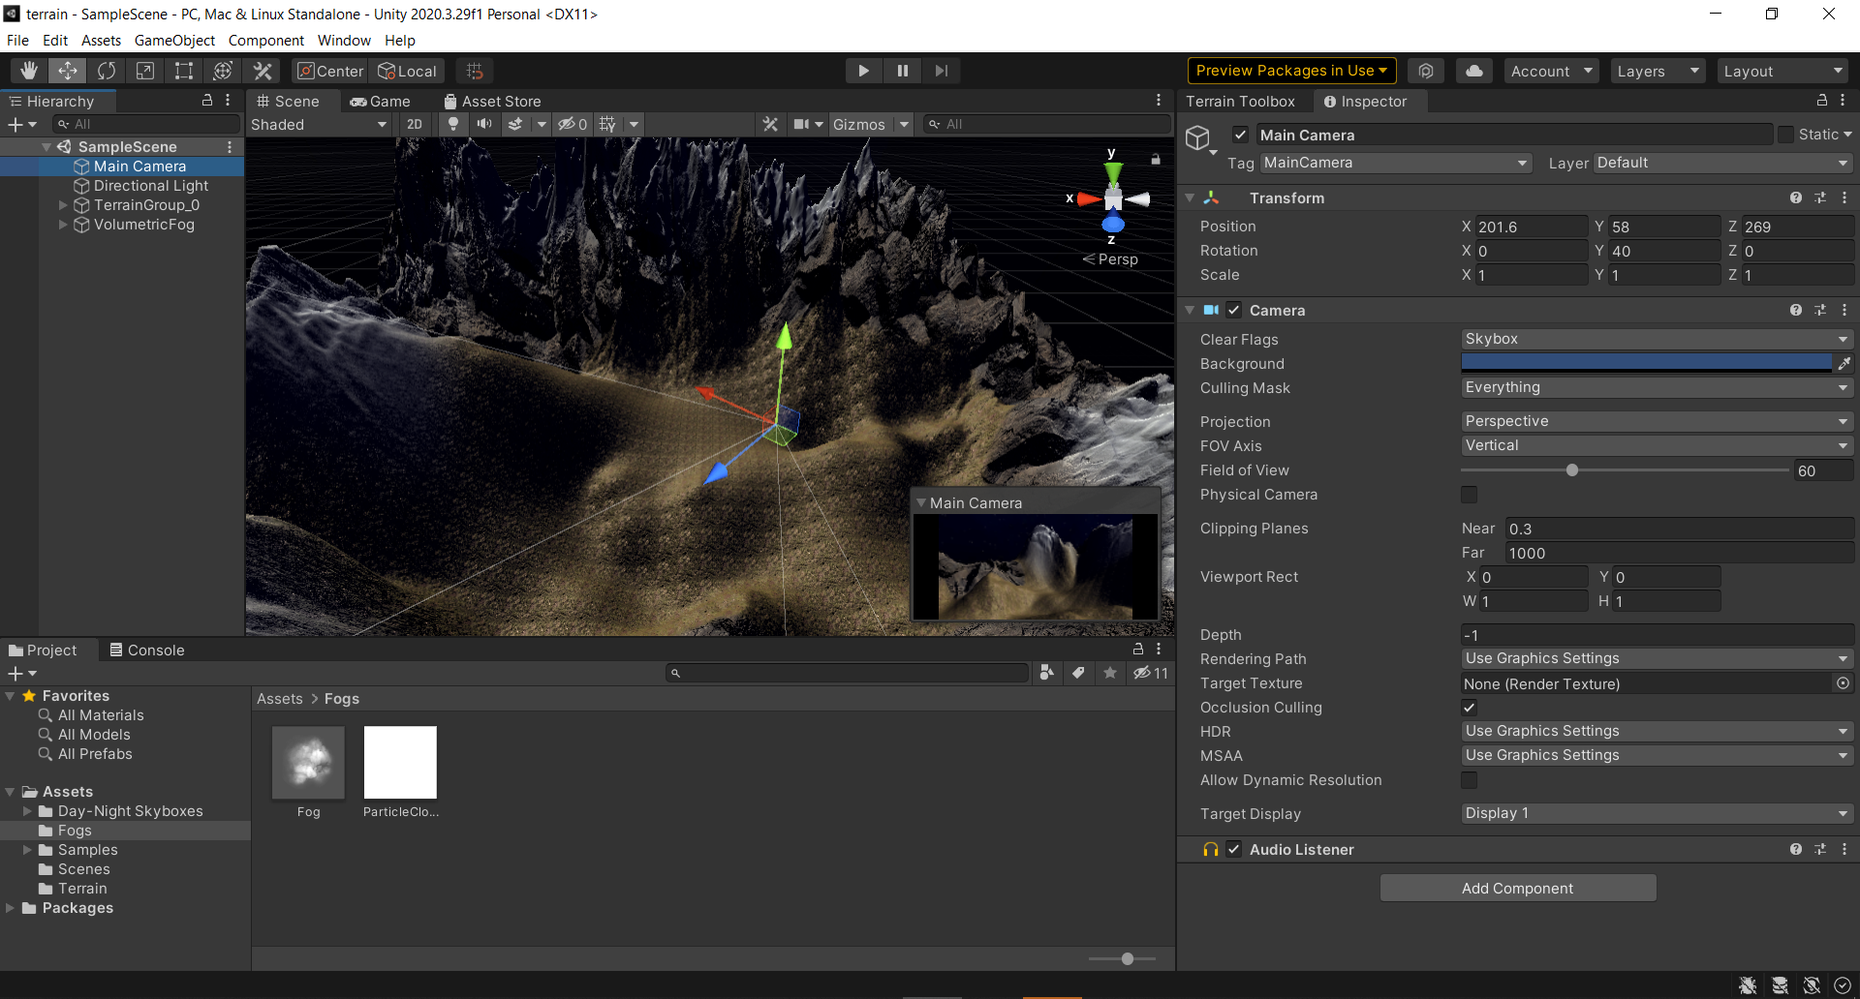
Task: Open scene camera settings
Action: pos(801,124)
